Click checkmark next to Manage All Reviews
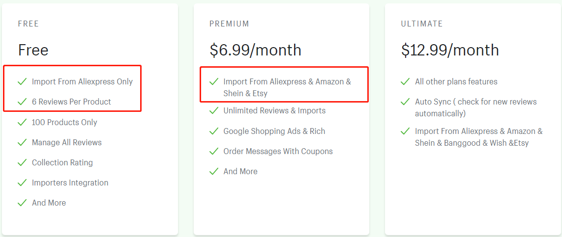Image resolution: width=562 pixels, height=237 pixels. 22,143
